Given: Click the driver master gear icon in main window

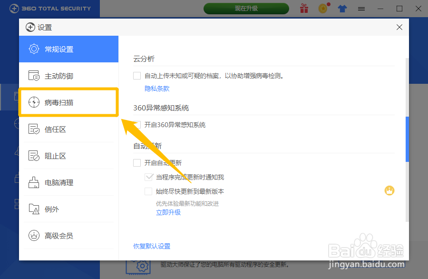Looking at the screenshot, I should click(138, 267).
